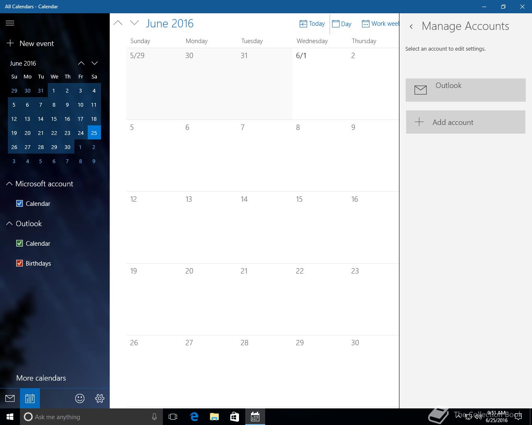Open Task View on the taskbar
This screenshot has width=532, height=425.
click(173, 417)
